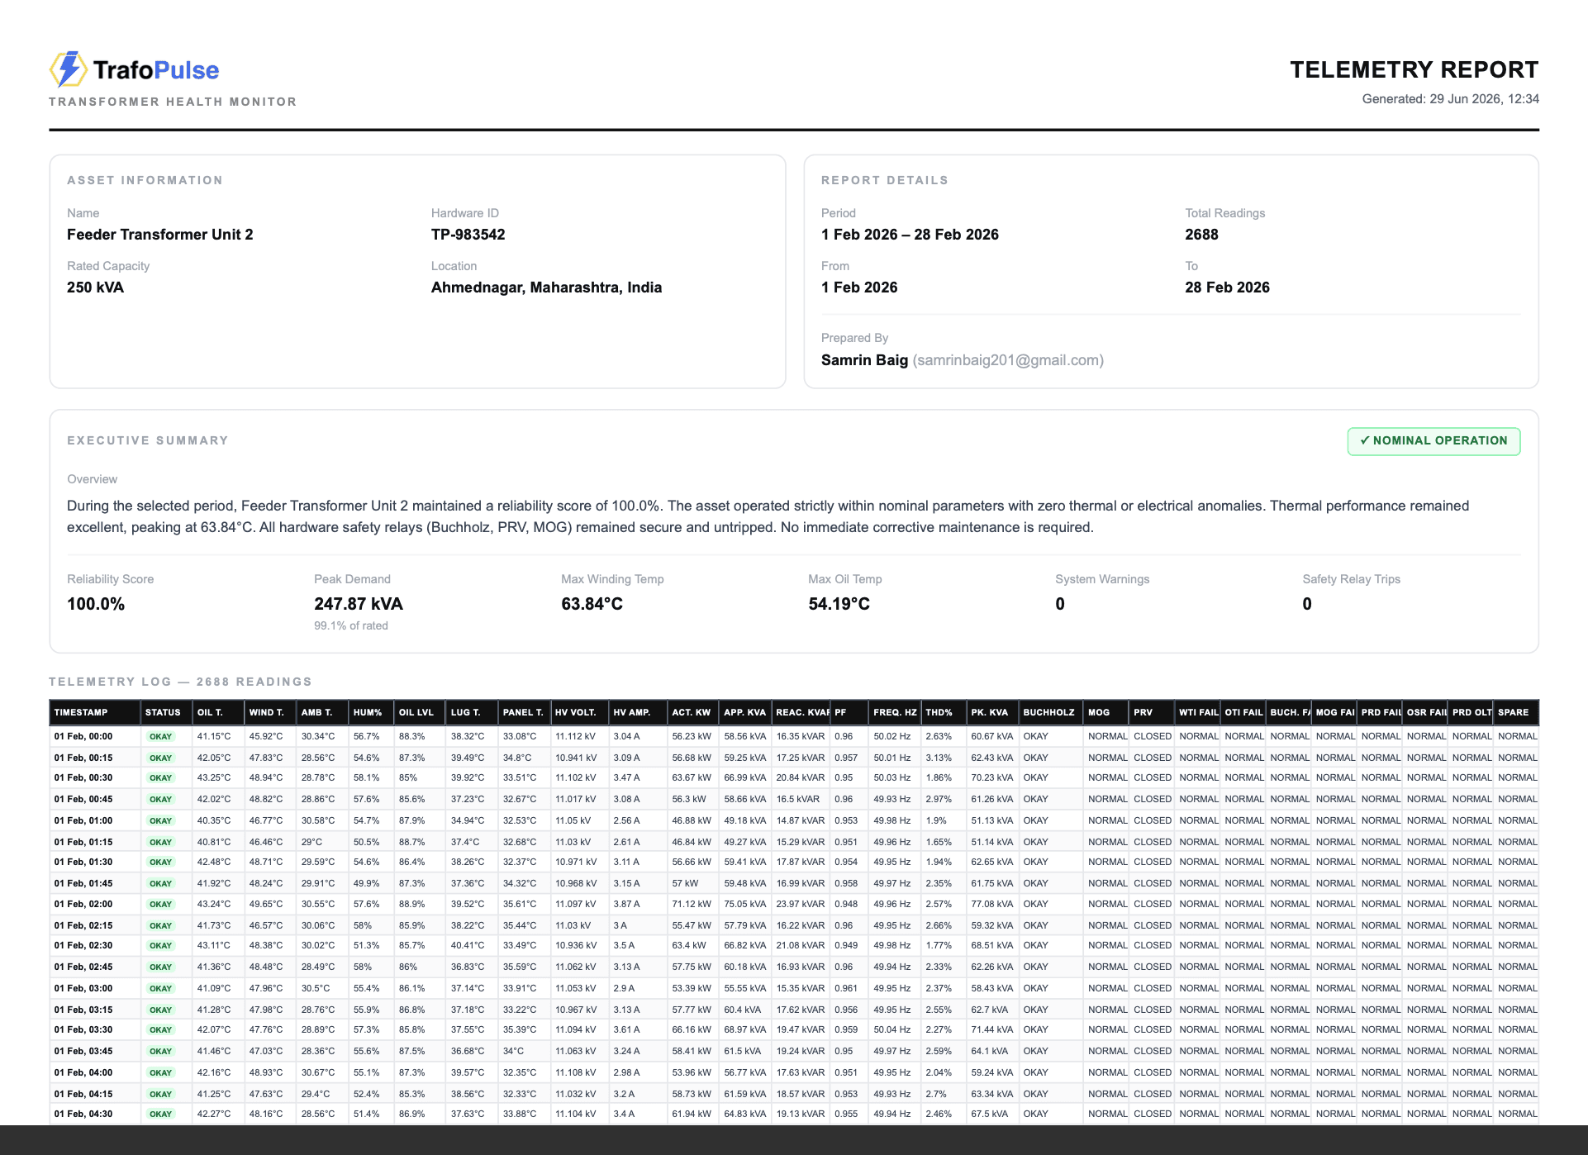Click apparent power value 75.05 kVA
This screenshot has width=1588, height=1155.
click(x=745, y=904)
